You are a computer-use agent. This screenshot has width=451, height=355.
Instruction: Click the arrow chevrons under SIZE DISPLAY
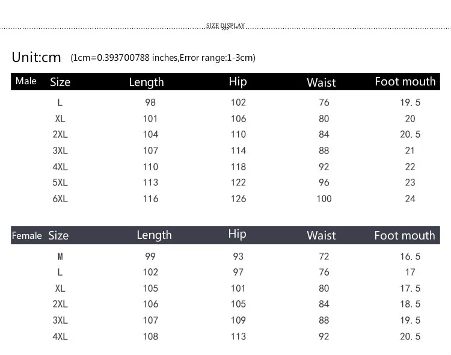click(x=226, y=29)
